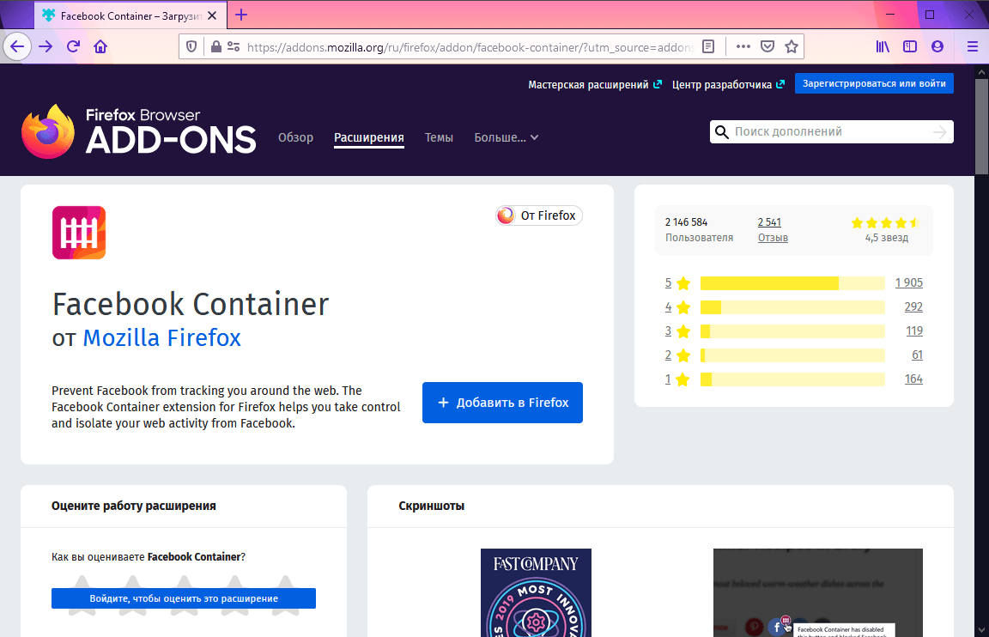Go back with the browser back arrow
Image resolution: width=989 pixels, height=637 pixels.
pos(17,46)
